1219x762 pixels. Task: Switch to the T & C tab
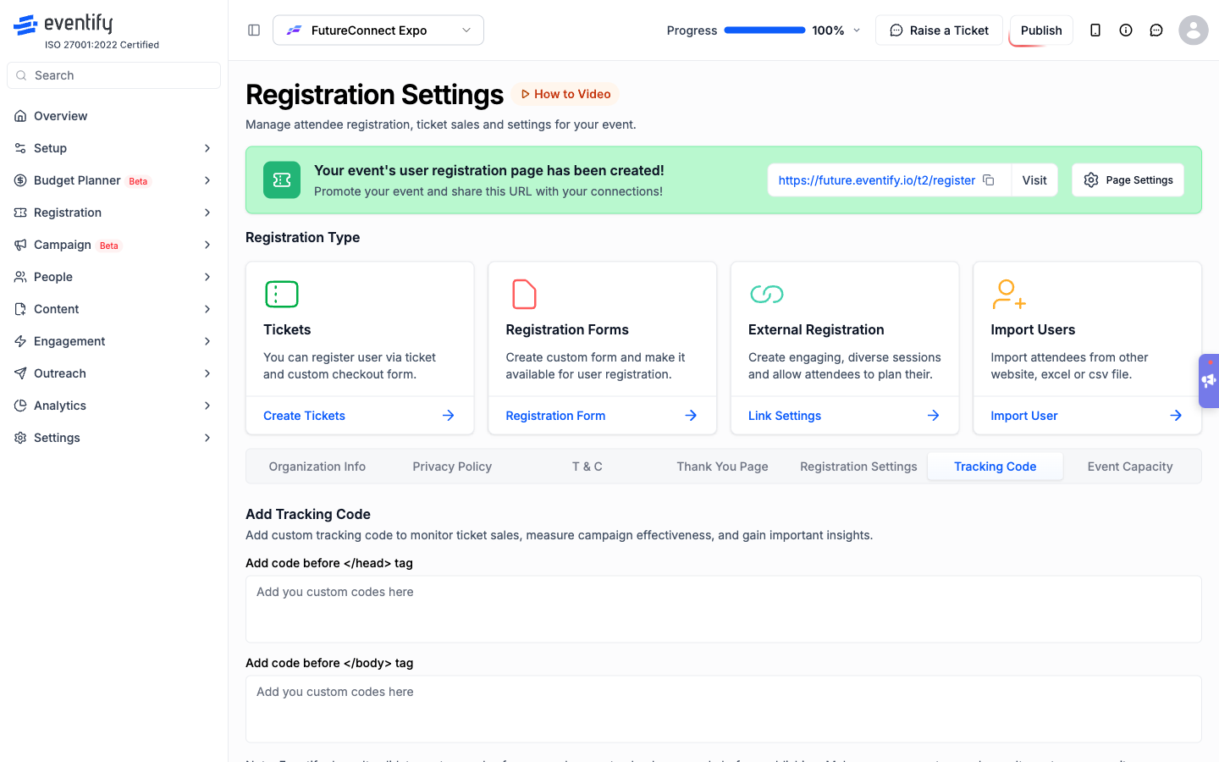tap(587, 467)
